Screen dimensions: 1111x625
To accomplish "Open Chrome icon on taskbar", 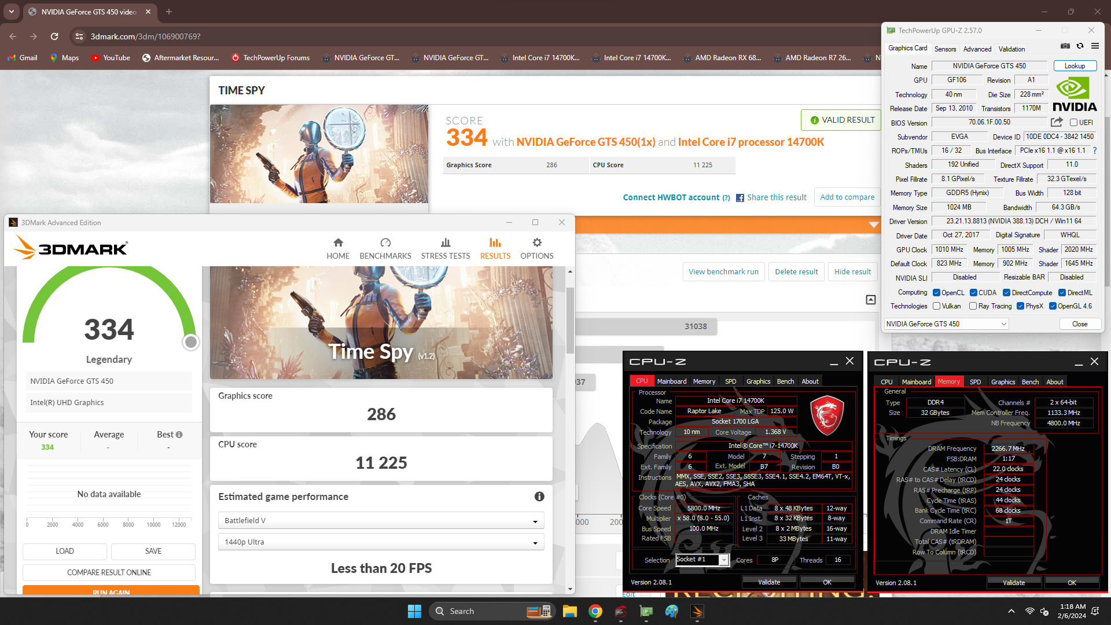I will click(x=595, y=611).
